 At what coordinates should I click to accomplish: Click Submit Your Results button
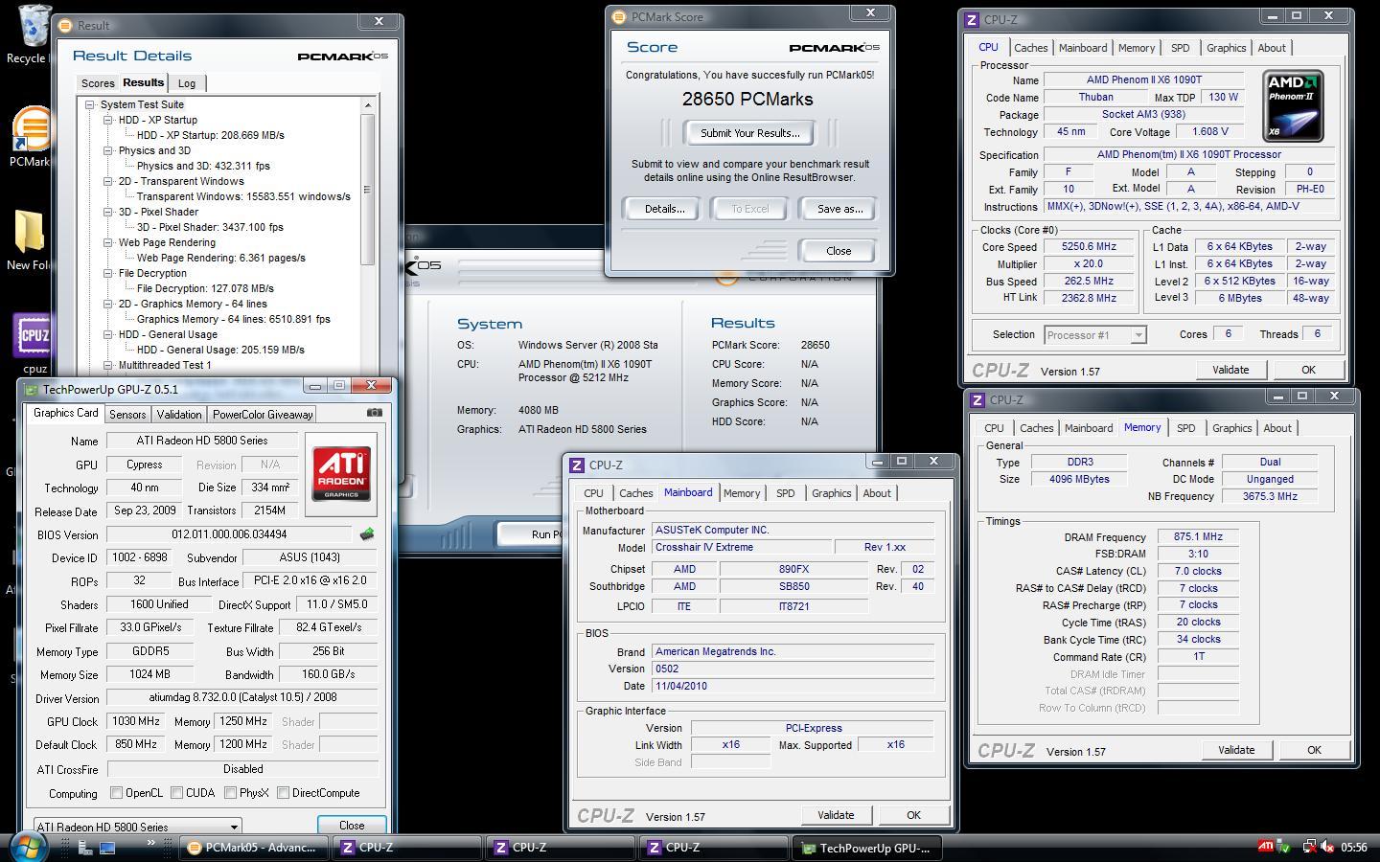[749, 133]
